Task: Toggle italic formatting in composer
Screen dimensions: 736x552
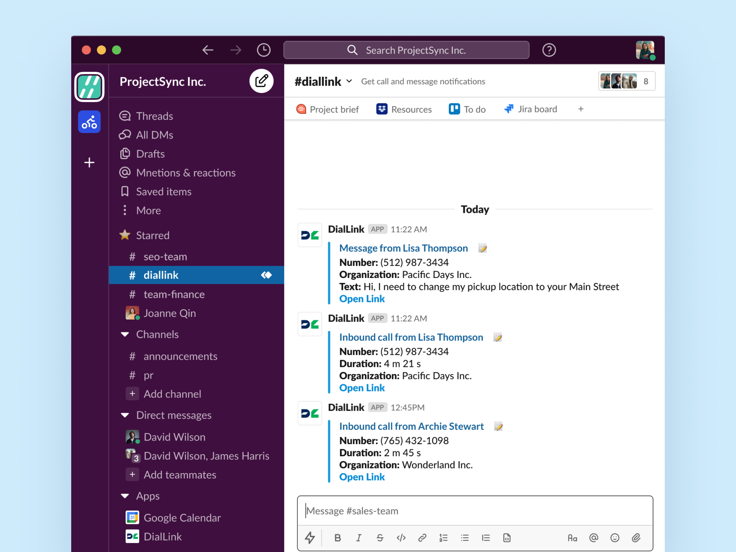Action: point(358,537)
